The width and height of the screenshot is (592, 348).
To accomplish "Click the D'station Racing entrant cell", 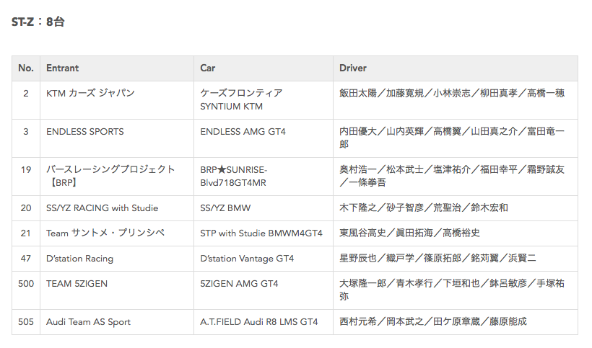I will point(79,259).
